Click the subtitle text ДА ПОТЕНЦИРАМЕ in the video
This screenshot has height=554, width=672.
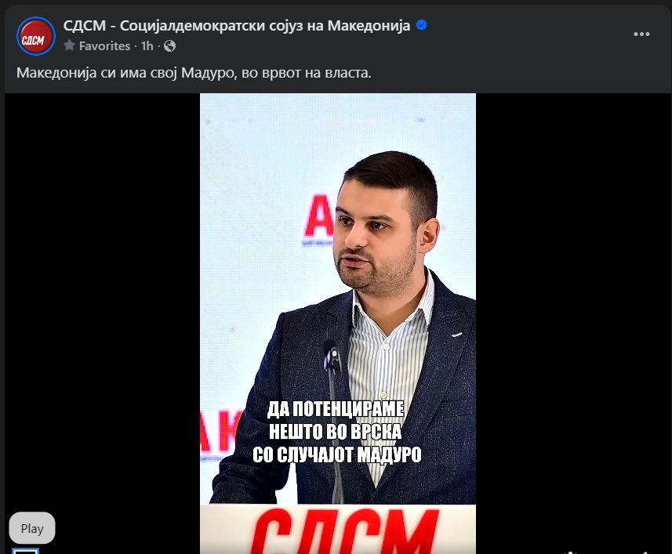click(x=336, y=409)
